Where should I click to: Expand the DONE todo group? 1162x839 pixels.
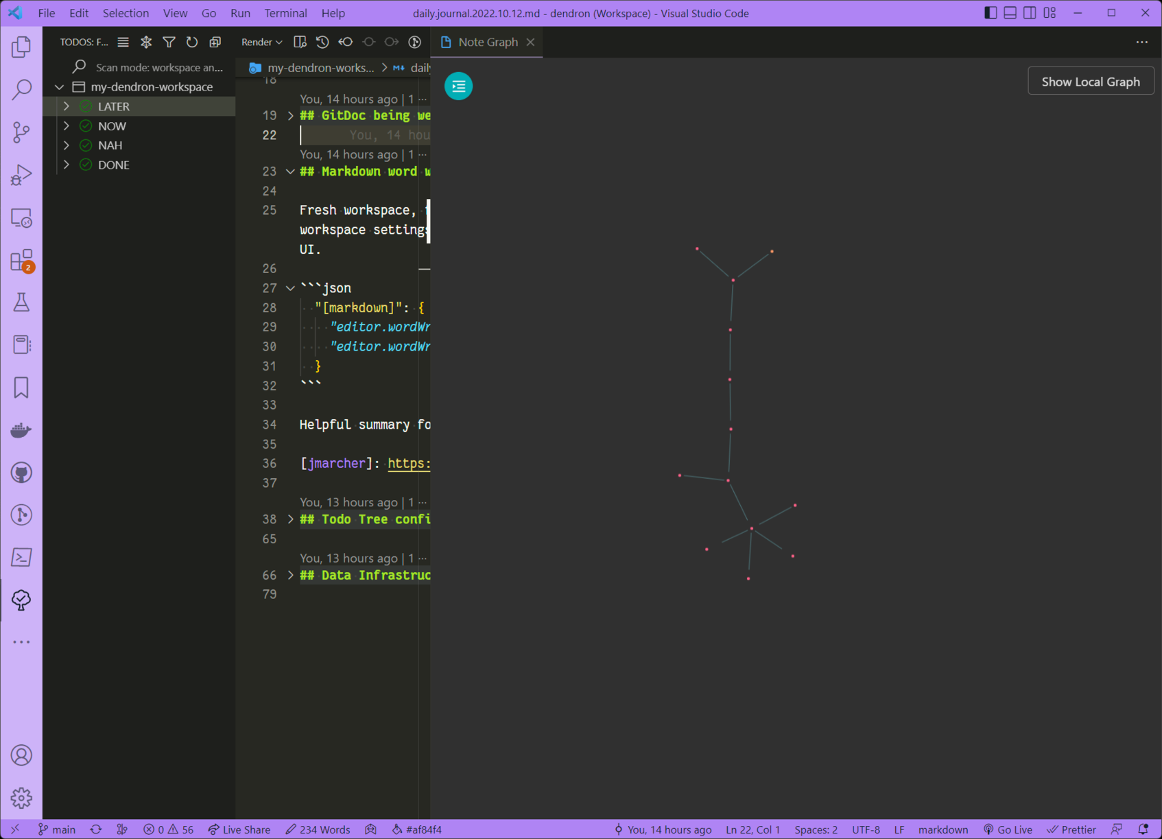pyautogui.click(x=67, y=165)
